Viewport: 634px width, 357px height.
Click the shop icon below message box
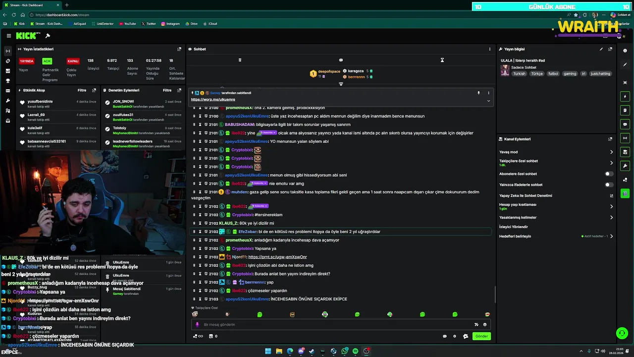(x=211, y=336)
